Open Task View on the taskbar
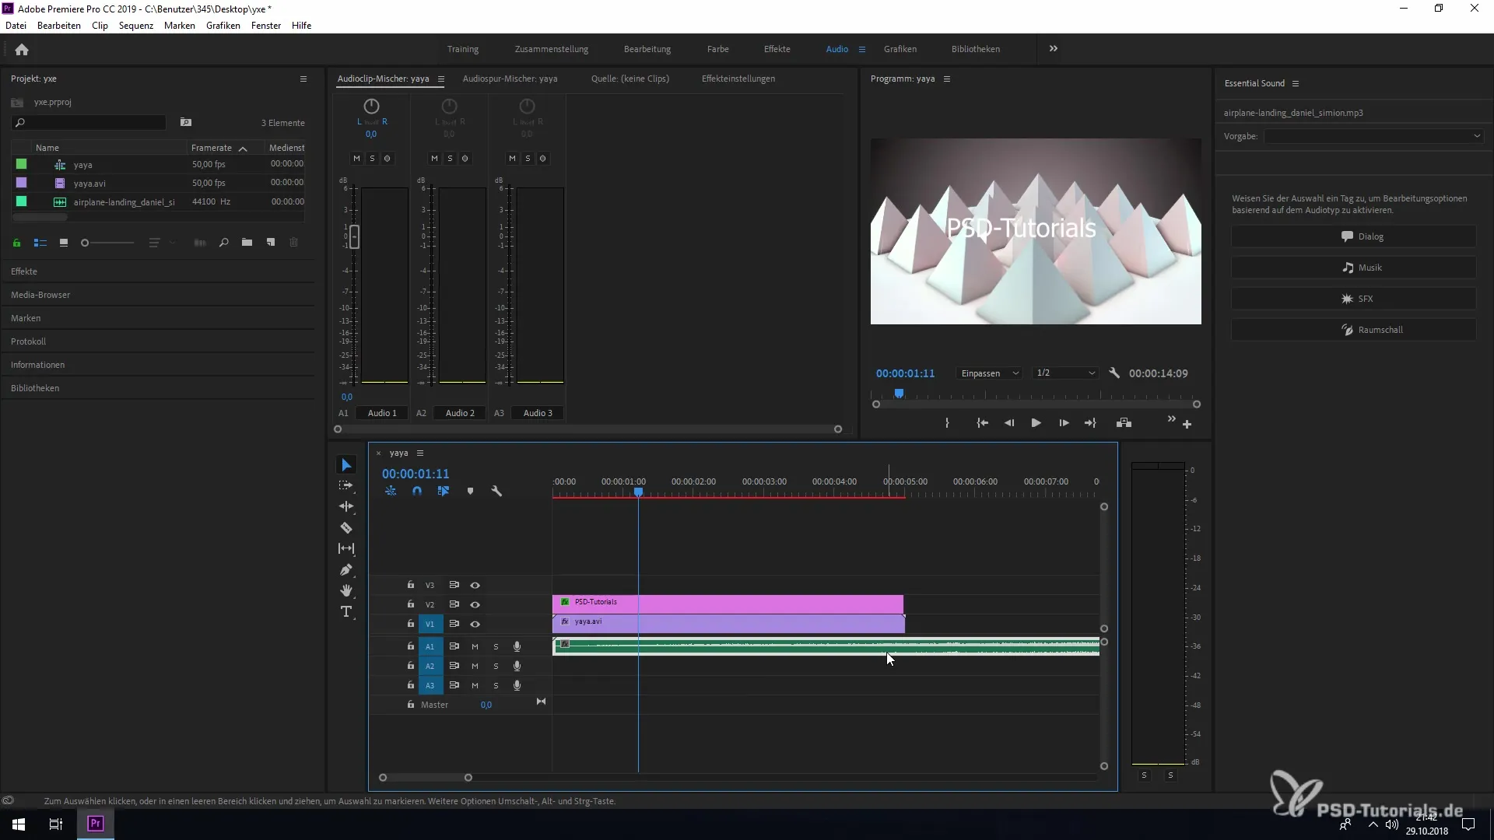This screenshot has height=840, width=1494. tap(56, 824)
